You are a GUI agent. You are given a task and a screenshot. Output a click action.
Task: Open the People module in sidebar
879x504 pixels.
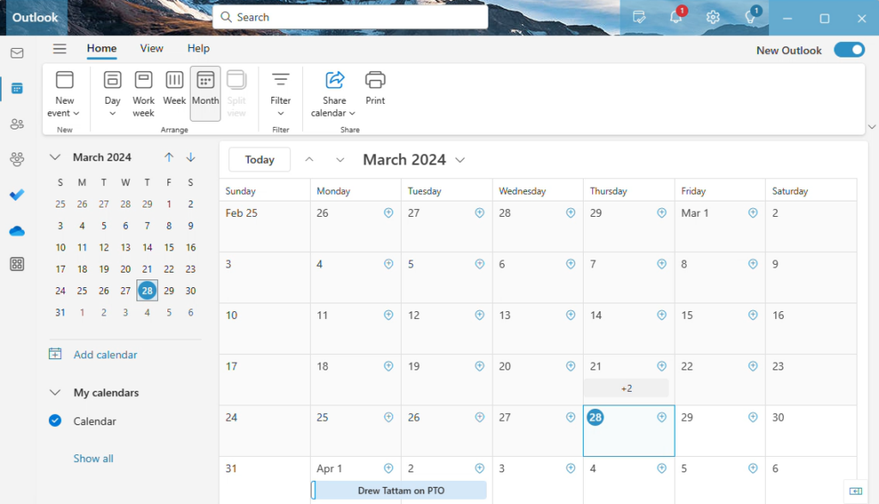(17, 123)
